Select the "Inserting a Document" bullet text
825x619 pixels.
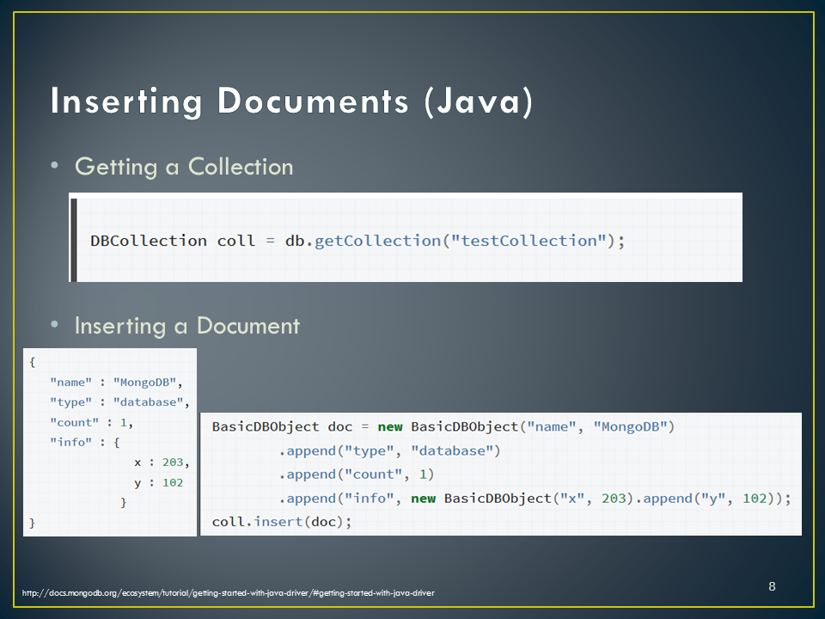[186, 326]
